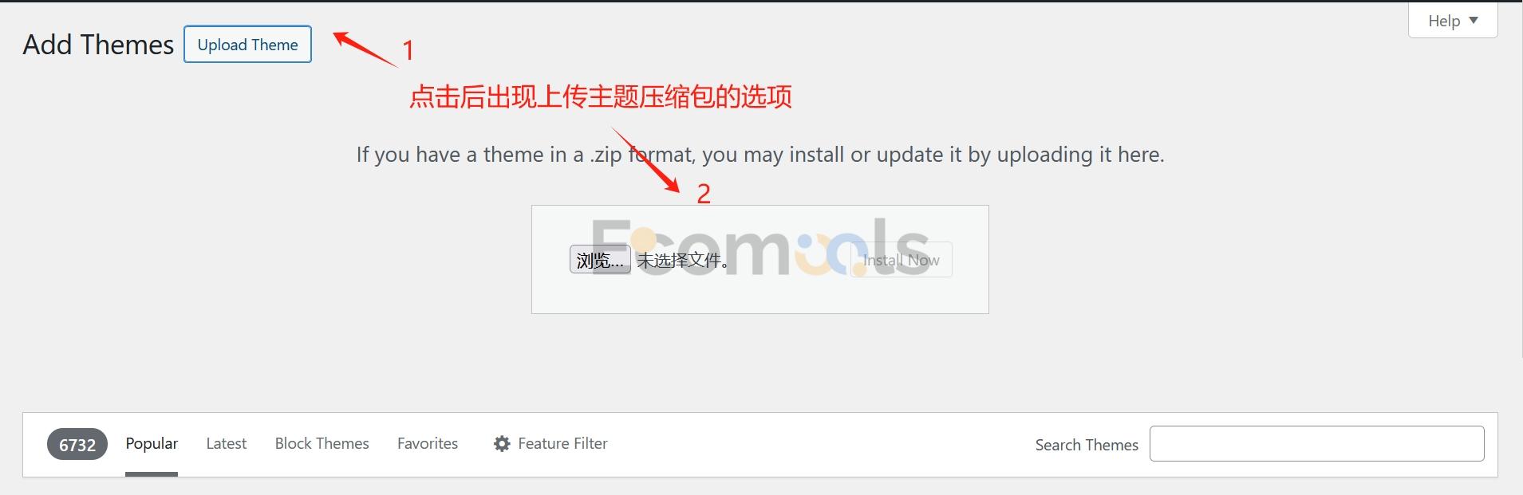Focus the Search Themes input field
The width and height of the screenshot is (1523, 495).
1316,444
